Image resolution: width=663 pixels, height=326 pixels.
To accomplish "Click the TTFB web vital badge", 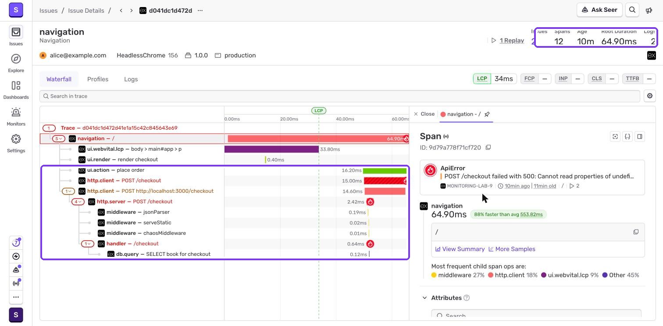I will (632, 78).
